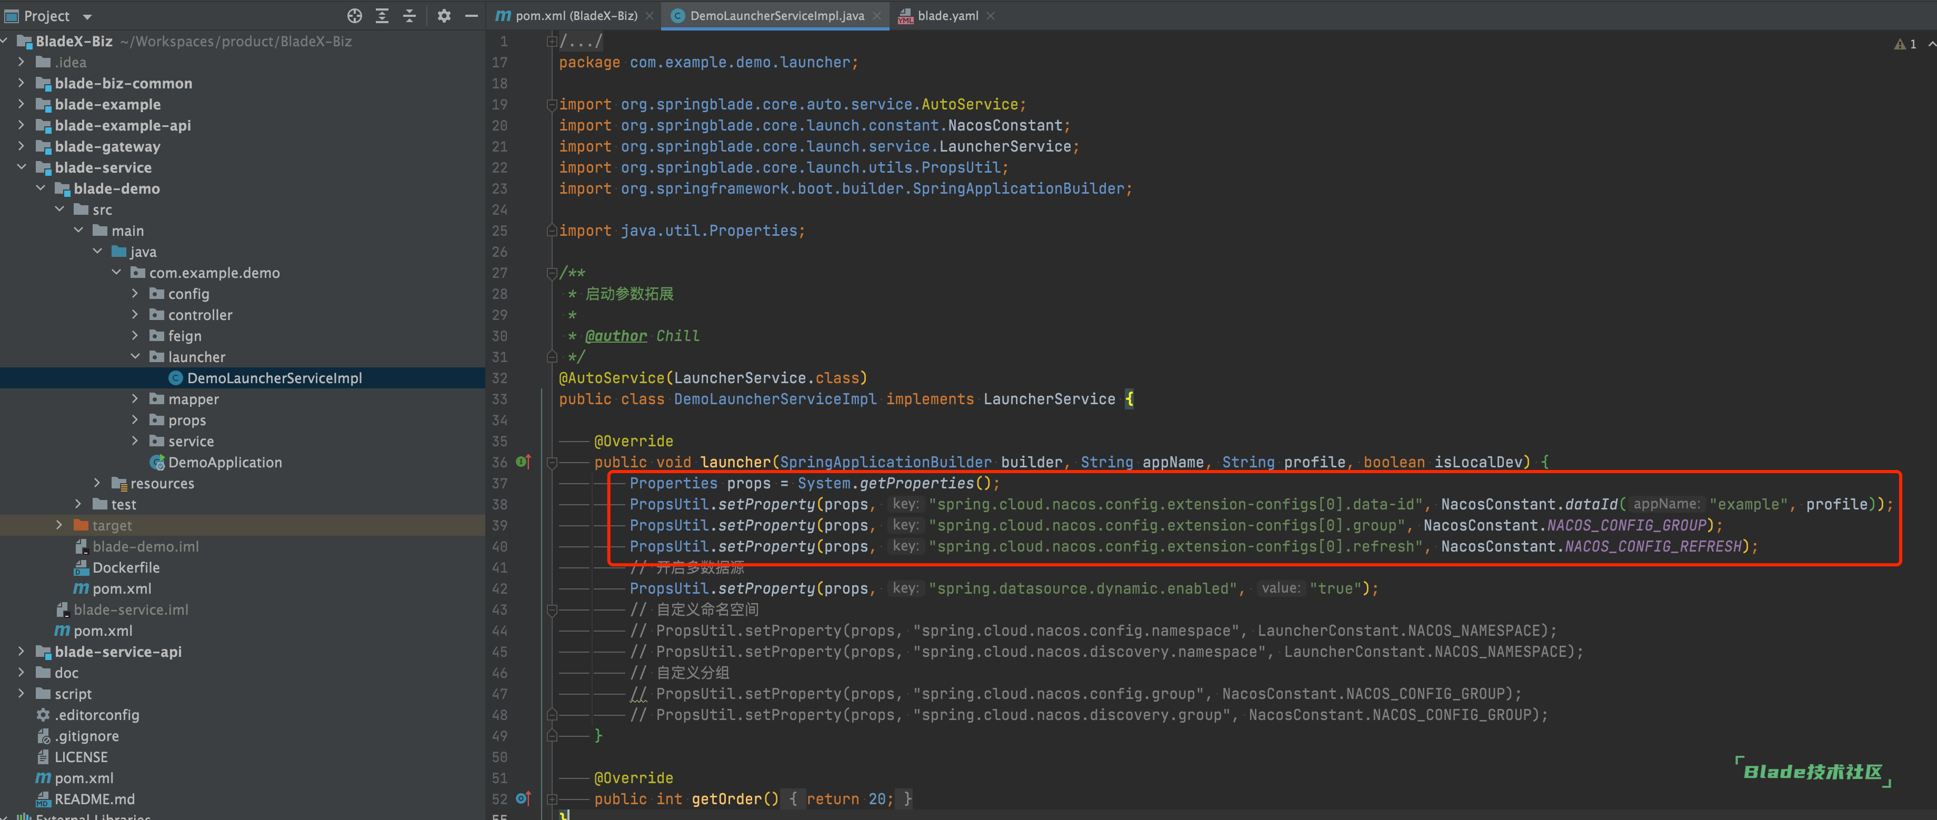Click the @author tag in Javadoc
This screenshot has height=820, width=1937.
point(616,336)
